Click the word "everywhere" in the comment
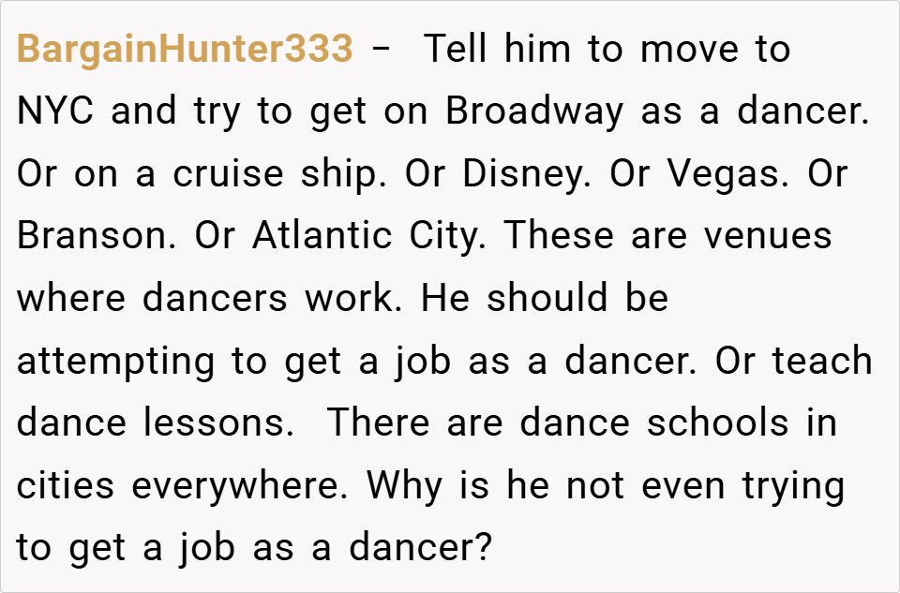 239,486
